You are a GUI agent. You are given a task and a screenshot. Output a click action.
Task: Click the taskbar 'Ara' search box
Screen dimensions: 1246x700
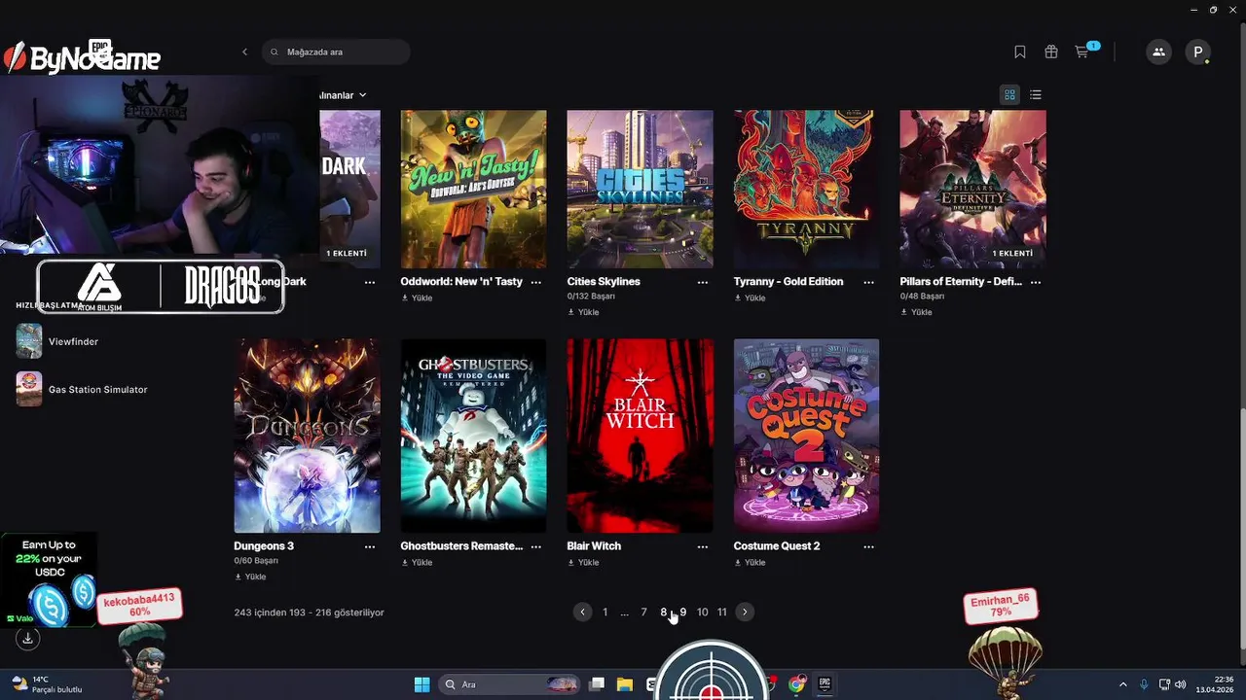point(510,684)
